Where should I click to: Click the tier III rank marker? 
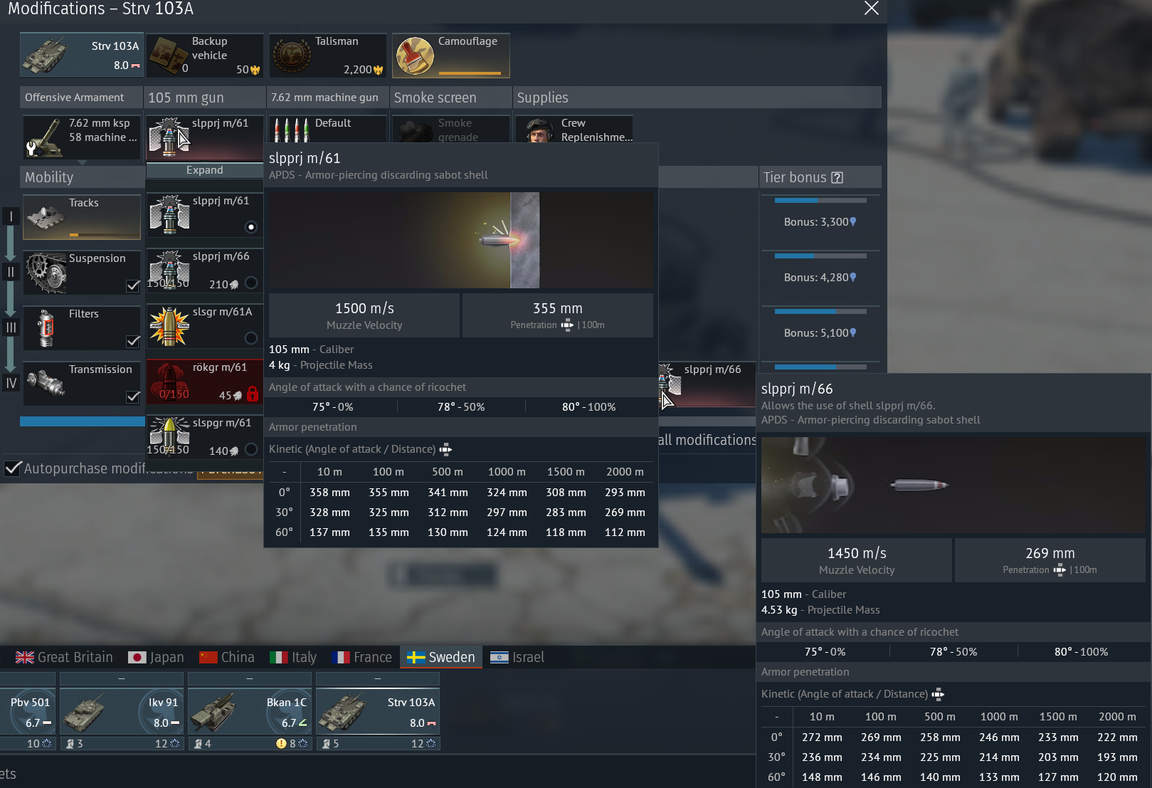[x=11, y=327]
